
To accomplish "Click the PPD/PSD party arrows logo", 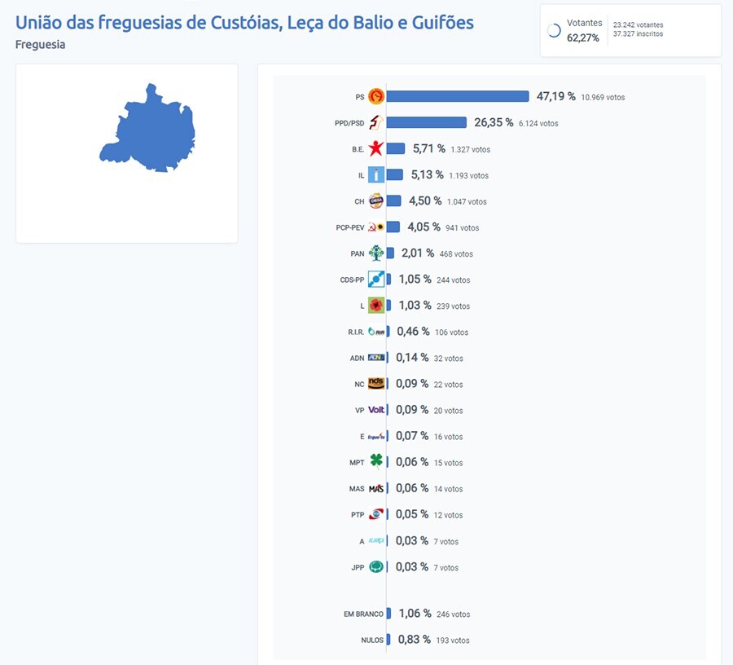I will point(375,123).
